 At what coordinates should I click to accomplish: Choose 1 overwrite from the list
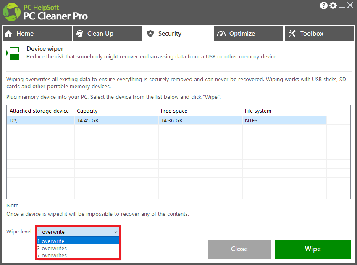pos(78,241)
